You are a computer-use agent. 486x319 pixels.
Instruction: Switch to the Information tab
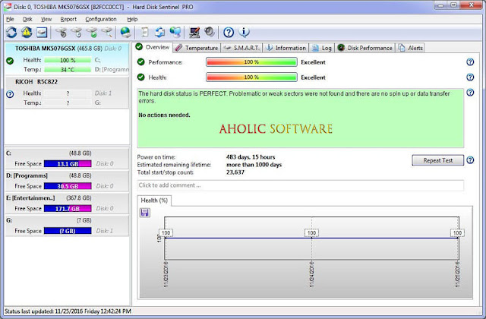coord(286,48)
